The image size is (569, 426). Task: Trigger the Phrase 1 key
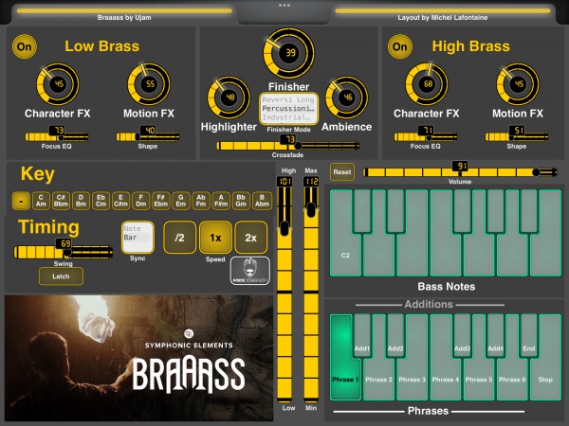[345, 380]
